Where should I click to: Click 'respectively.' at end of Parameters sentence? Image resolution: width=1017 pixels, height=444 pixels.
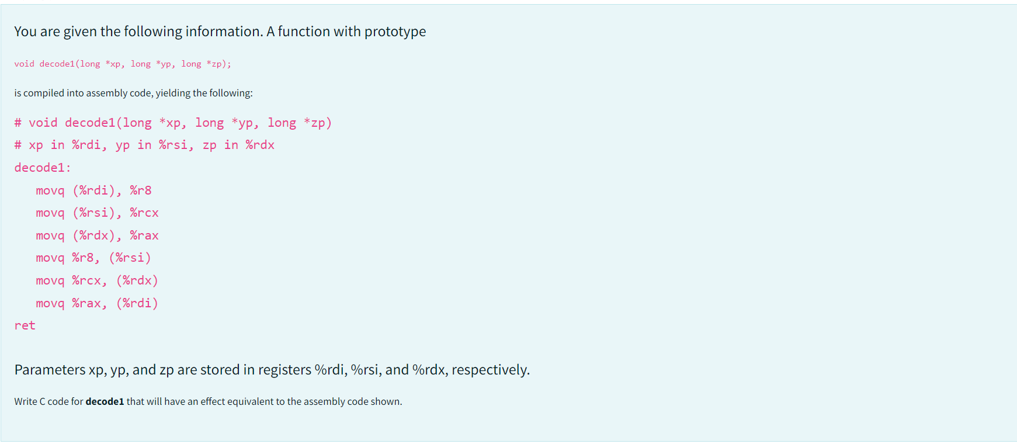coord(491,370)
